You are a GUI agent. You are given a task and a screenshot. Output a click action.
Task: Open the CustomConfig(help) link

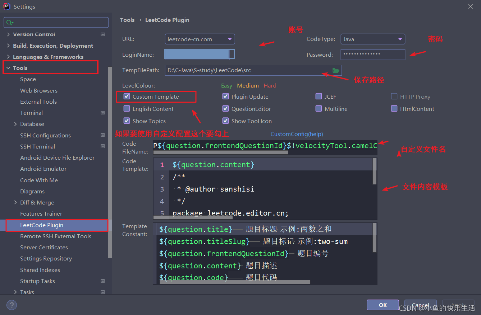297,134
